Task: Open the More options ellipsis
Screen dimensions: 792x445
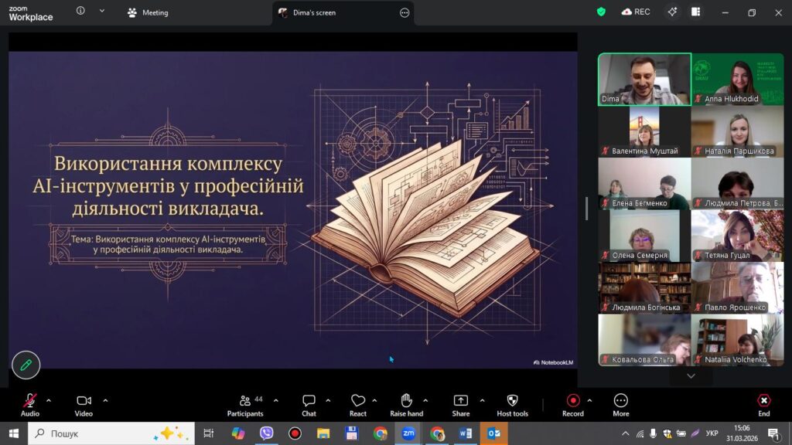Action: tap(620, 401)
